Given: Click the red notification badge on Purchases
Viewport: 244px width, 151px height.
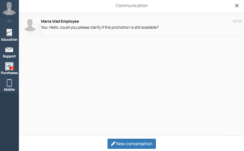Looking at the screenshot, I should tap(12, 69).
